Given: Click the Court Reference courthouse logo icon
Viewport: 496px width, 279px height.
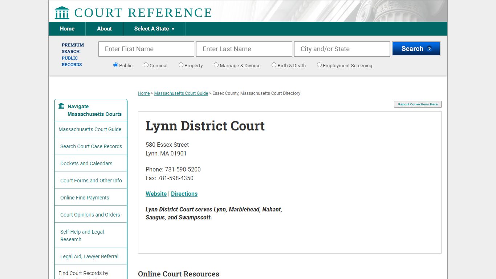Looking at the screenshot, I should click(x=62, y=13).
